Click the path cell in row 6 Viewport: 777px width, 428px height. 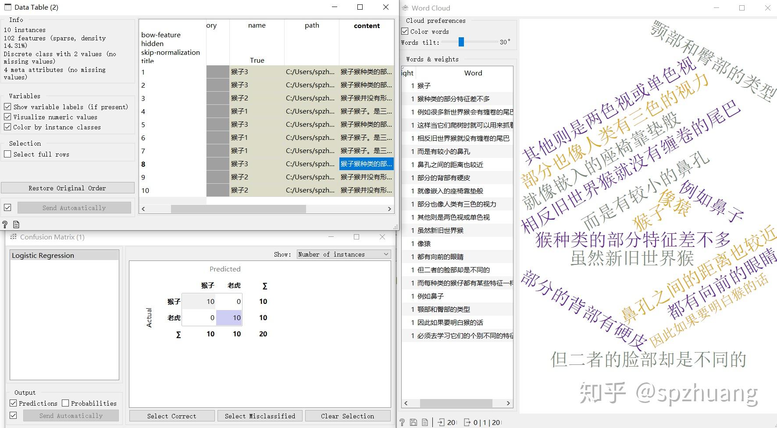coord(312,138)
